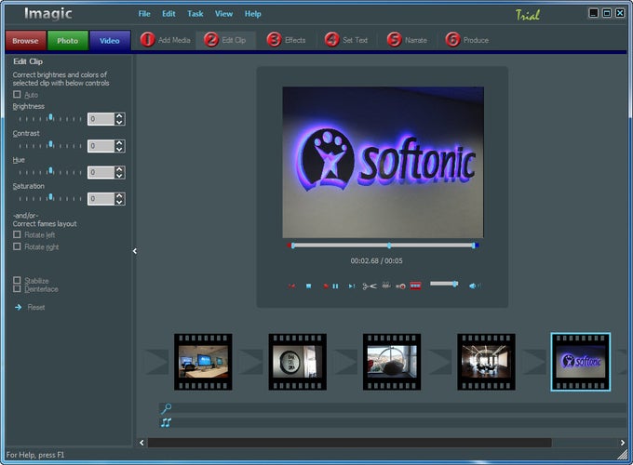Select the Softonic logo clip thumbnail
Screen dimensions: 633x465
581,362
